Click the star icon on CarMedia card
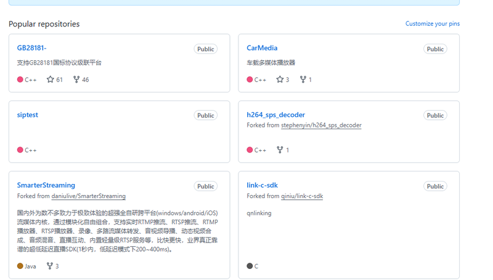 point(280,79)
